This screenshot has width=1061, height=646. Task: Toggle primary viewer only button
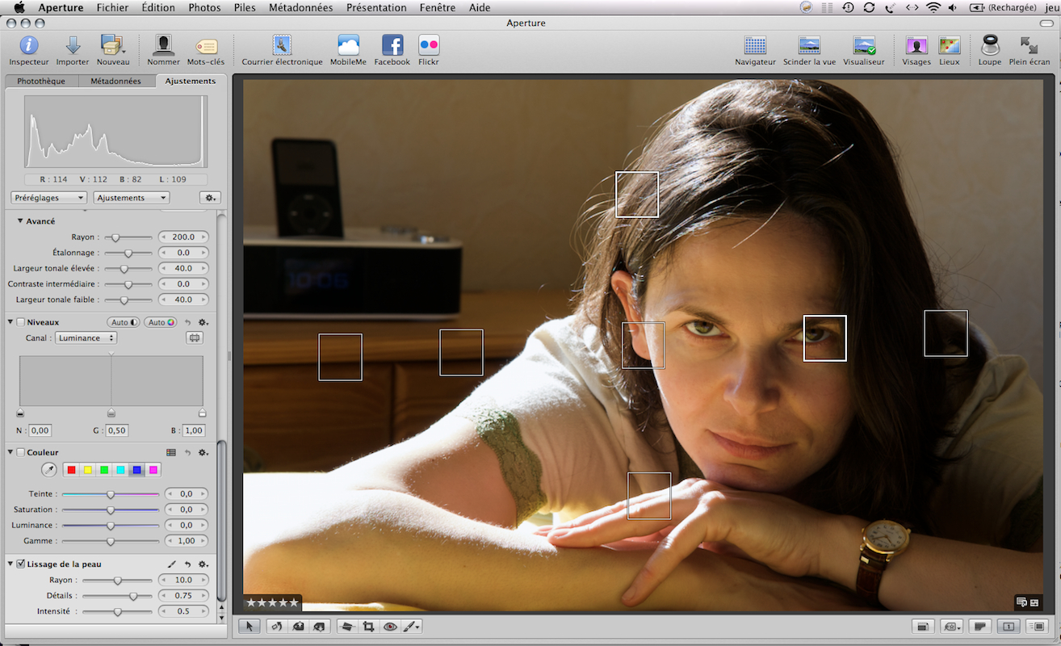1008,626
